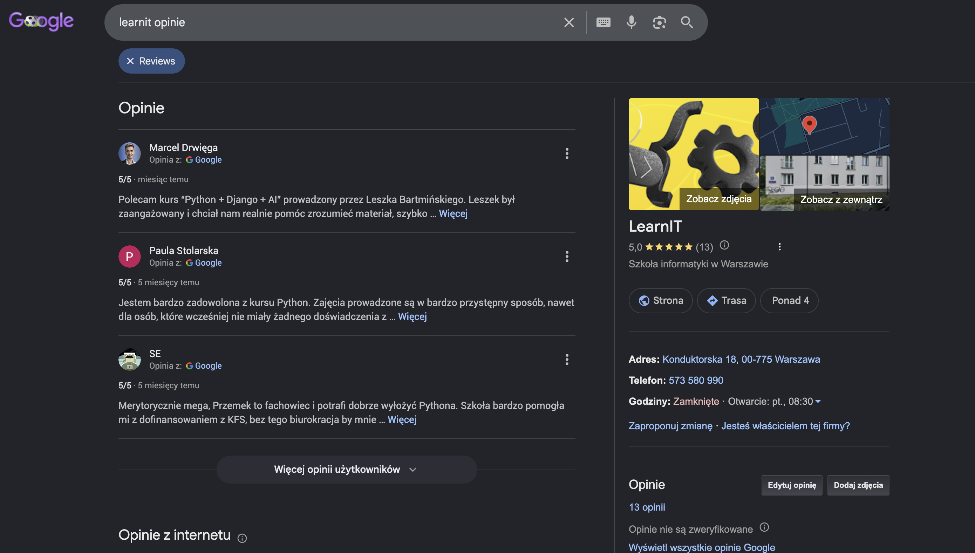Viewport: 975px width, 553px height.
Task: Expand opening hours dropdown arrow
Action: pyautogui.click(x=818, y=402)
